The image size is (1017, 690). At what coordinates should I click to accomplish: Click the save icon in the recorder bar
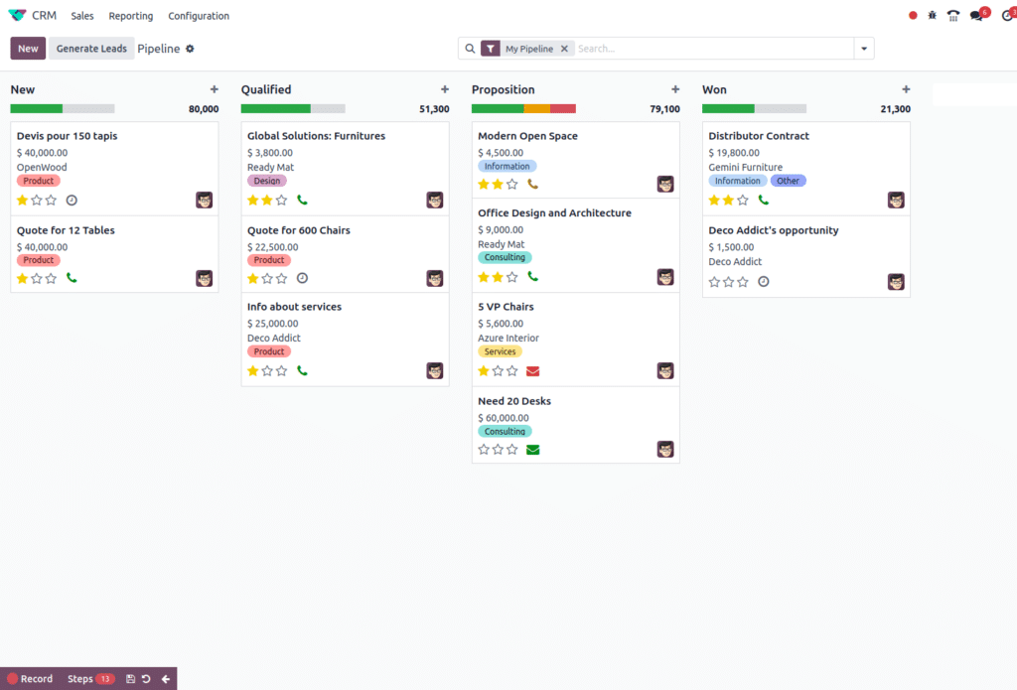click(130, 679)
